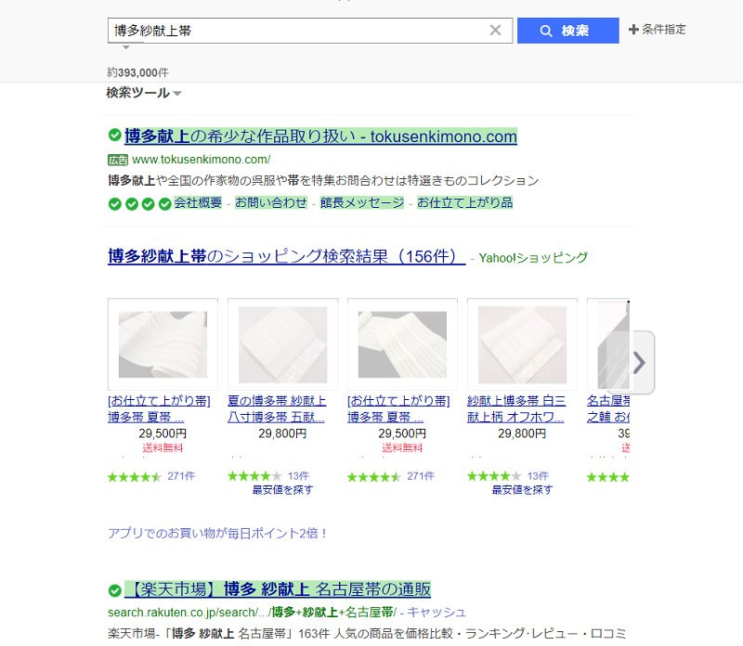The width and height of the screenshot is (743, 646).
Task: Click the right arrow to see more products
Action: coord(638,363)
